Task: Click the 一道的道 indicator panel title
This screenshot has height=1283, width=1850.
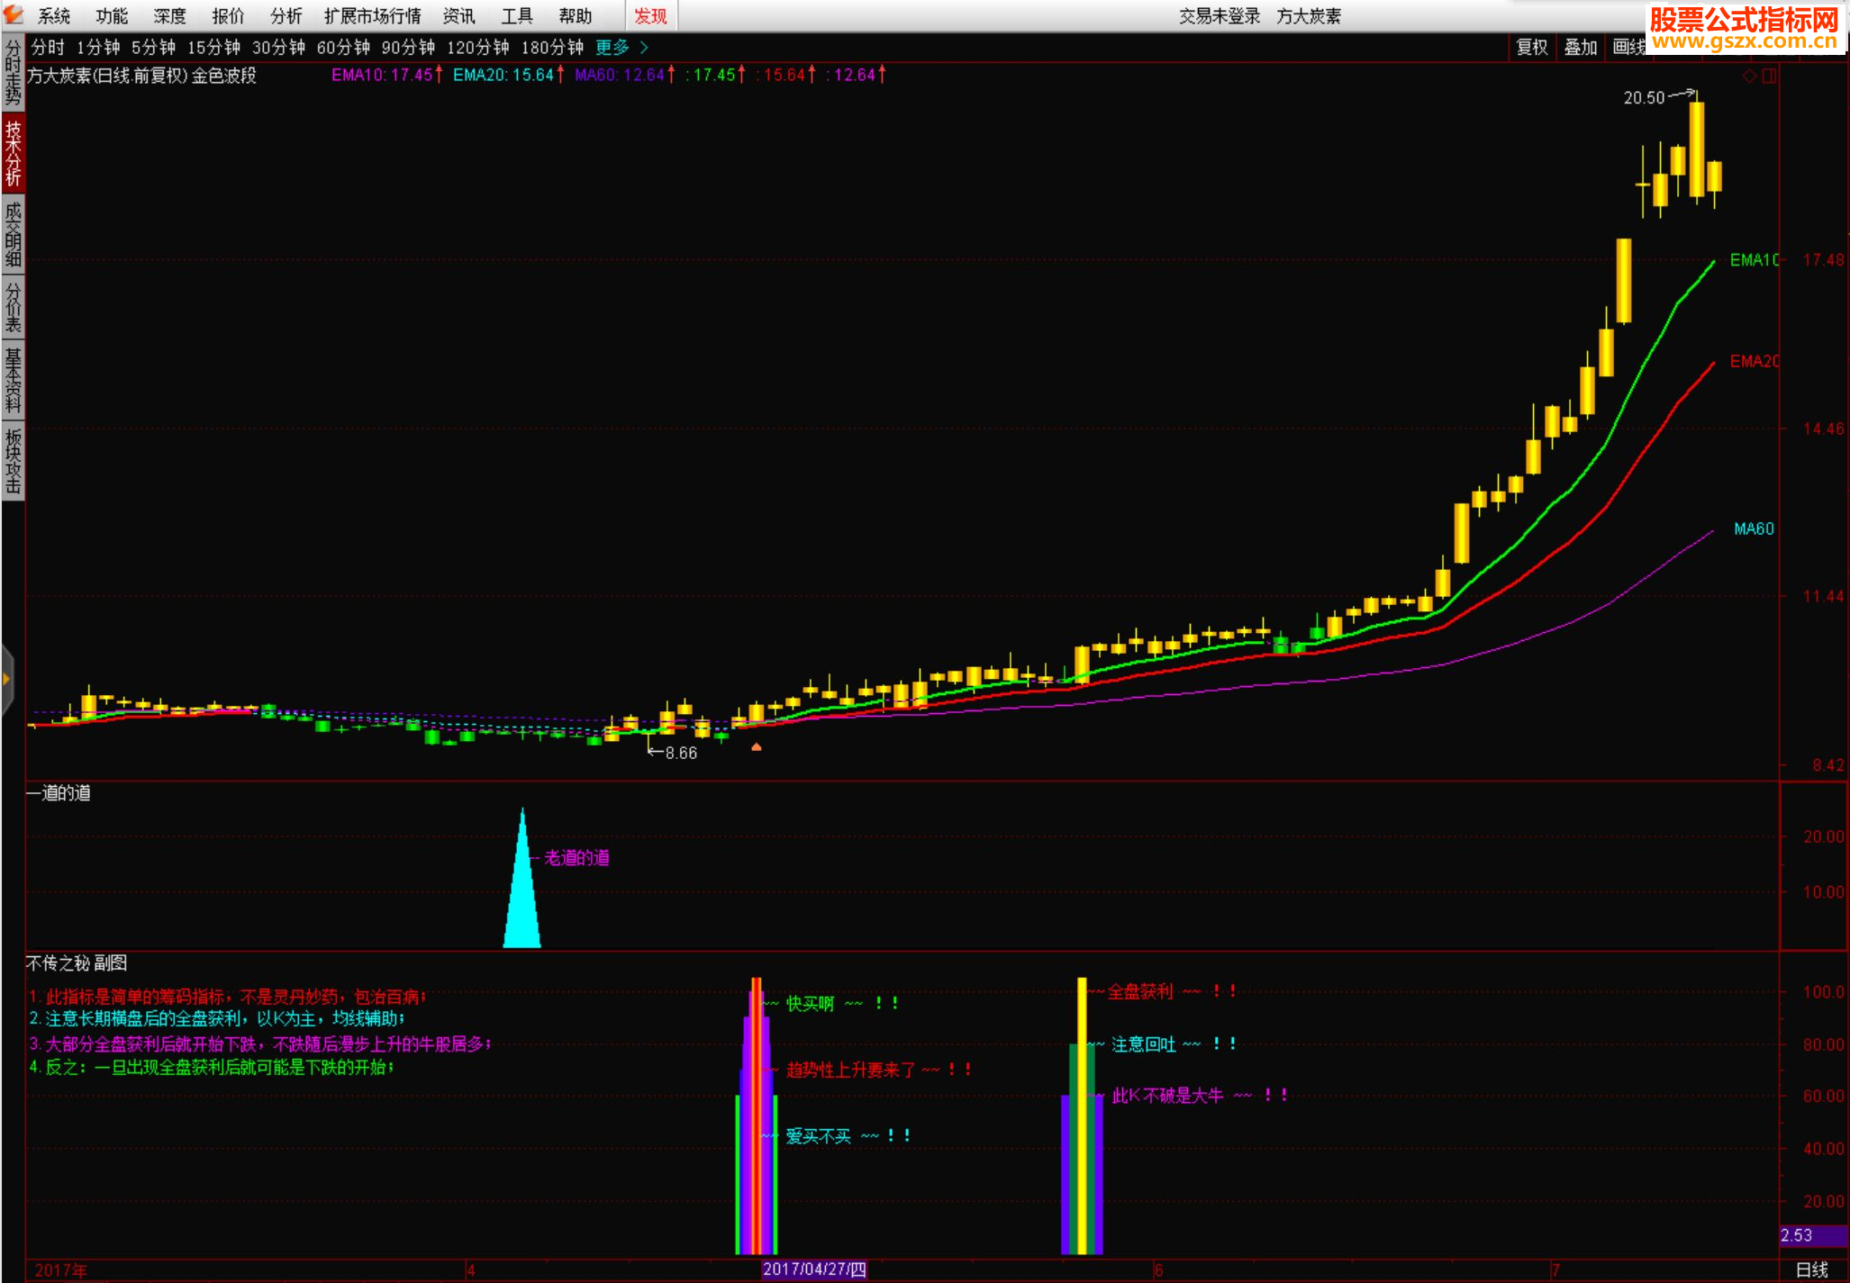Action: click(x=59, y=792)
